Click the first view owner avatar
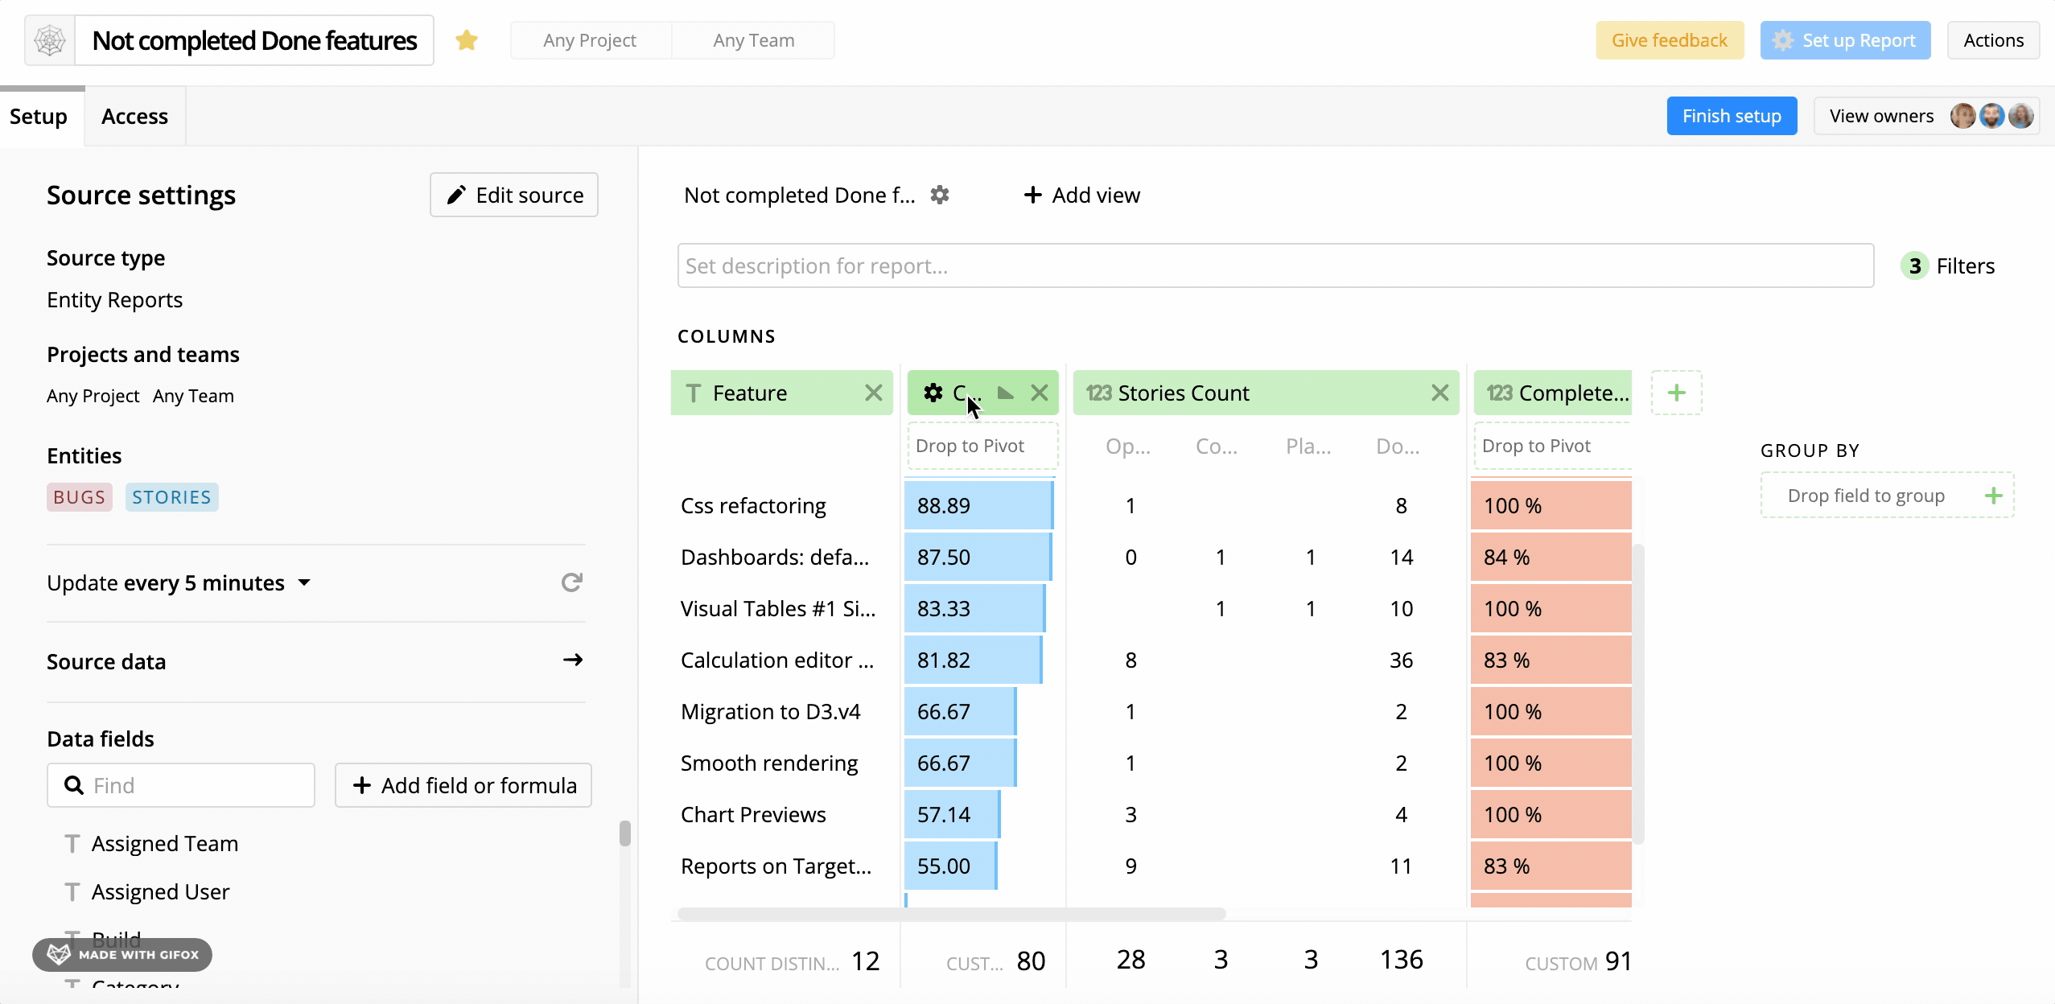Screen dimensions: 2055x1004 tap(1962, 115)
